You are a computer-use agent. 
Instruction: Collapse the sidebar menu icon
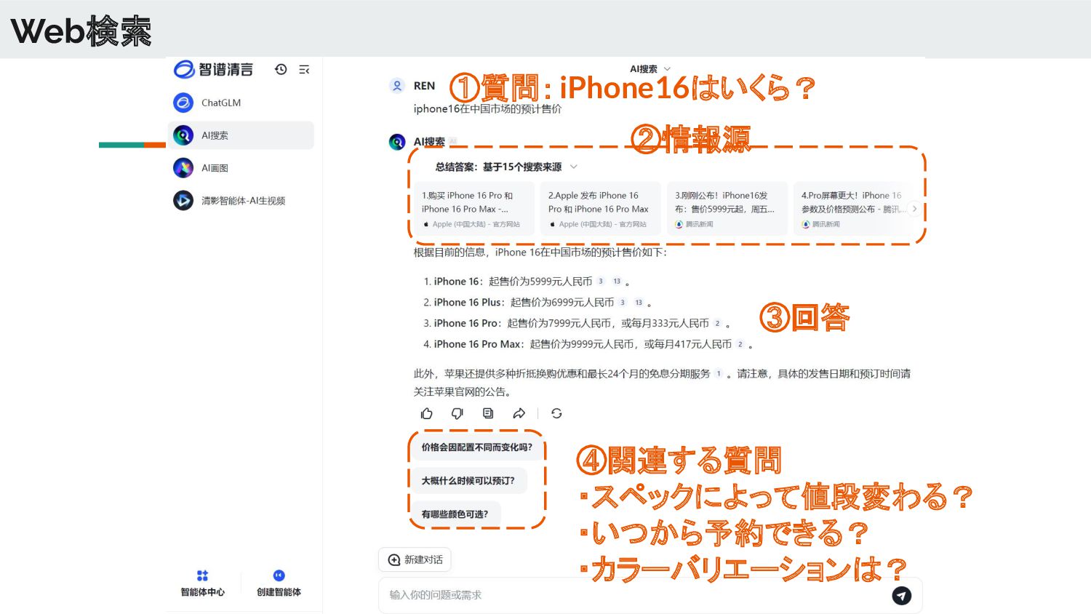[x=304, y=70]
